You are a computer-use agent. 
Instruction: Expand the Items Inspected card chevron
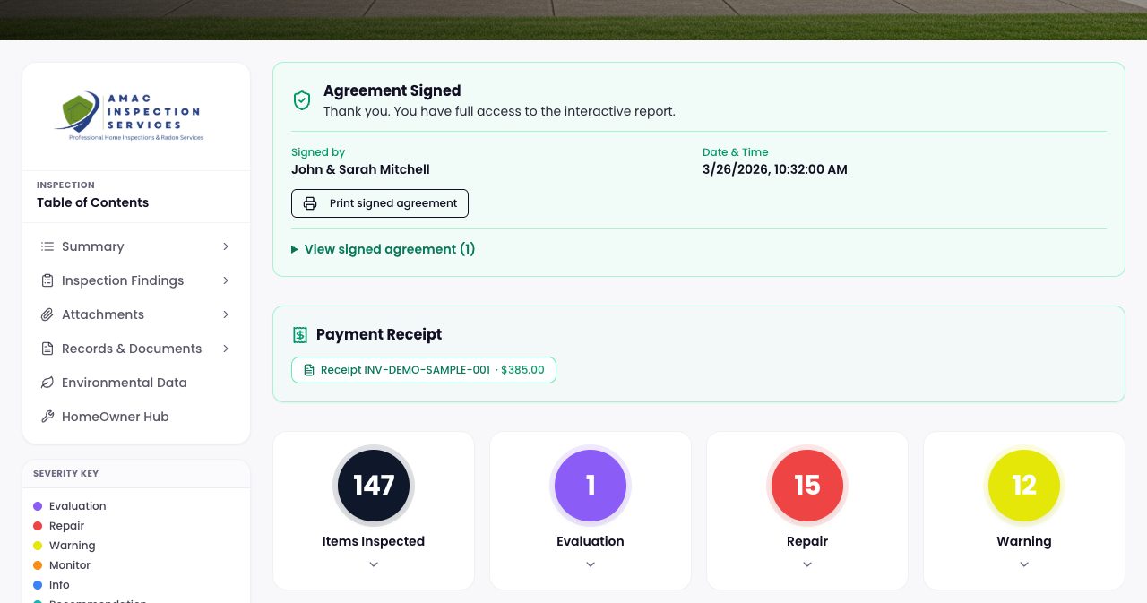[374, 564]
